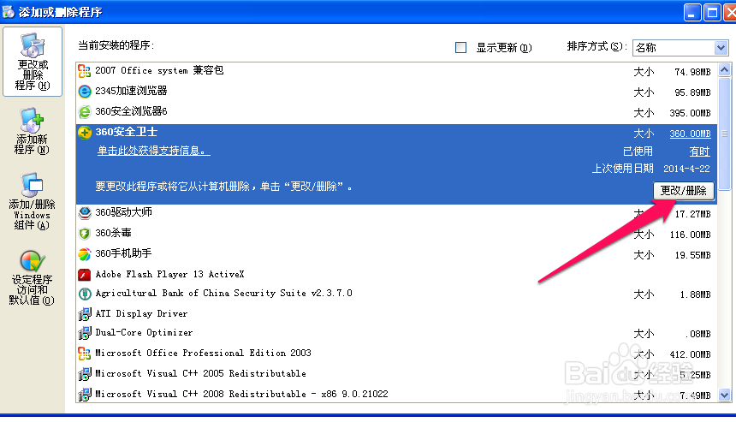Screen dimensions: 736x422
Task: Select the Dual-Core Optimizer entry
Action: (396, 333)
